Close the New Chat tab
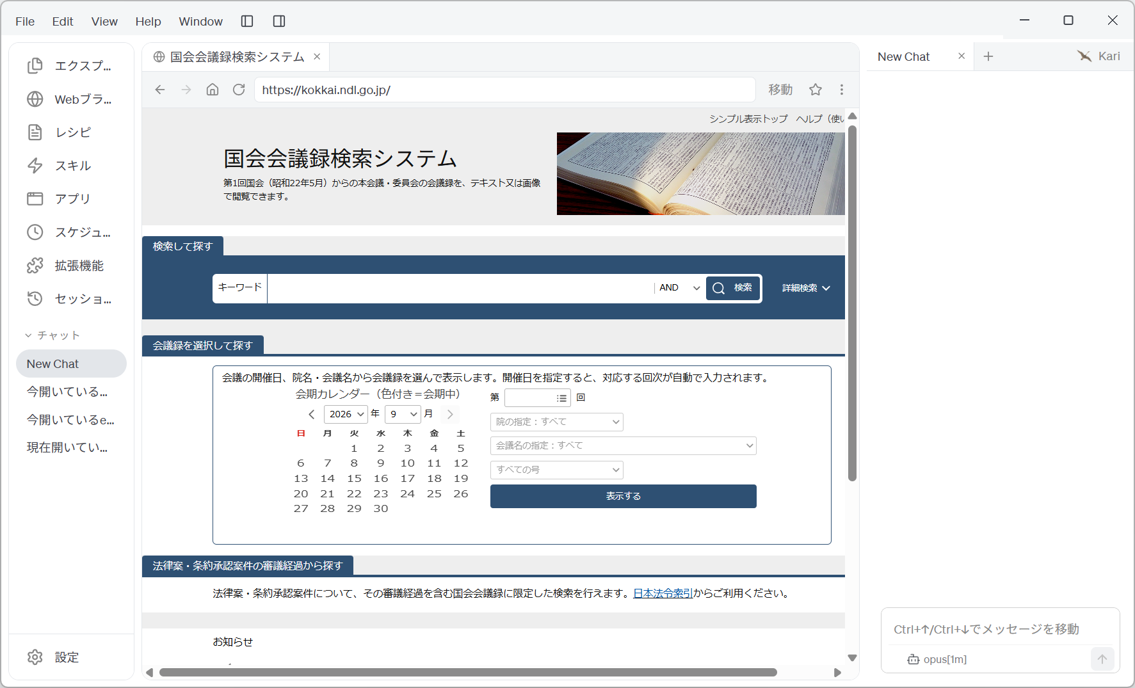Screen dimensions: 1135x688 (x=962, y=56)
